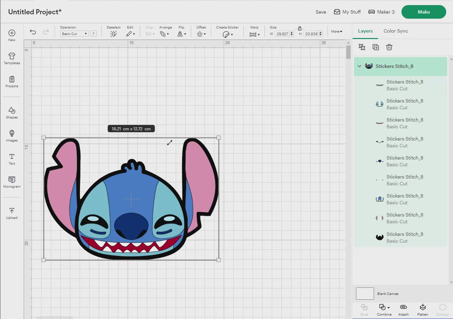The height and width of the screenshot is (319, 453).
Task: Toggle the size aspect ratio lock
Action: point(300,29)
